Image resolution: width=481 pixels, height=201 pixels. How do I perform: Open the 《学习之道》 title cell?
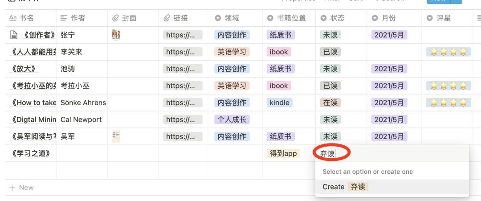31,153
